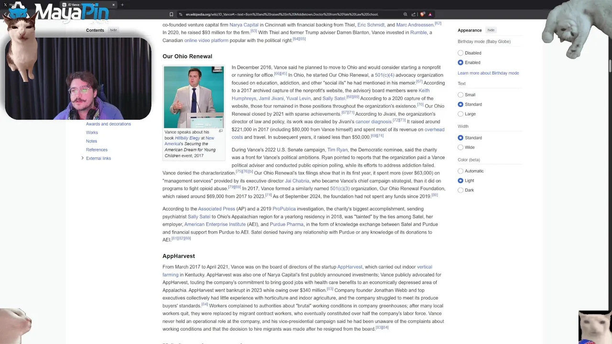Open the Eric Schmidt link
This screenshot has height=344, width=612.
(x=371, y=25)
